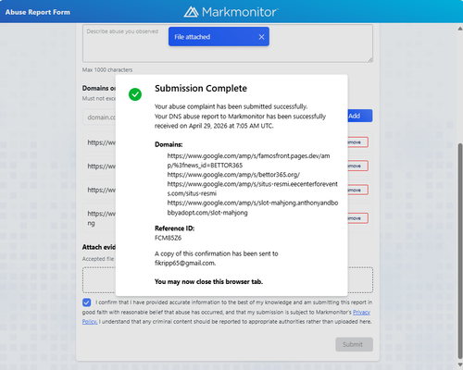The width and height of the screenshot is (463, 370).
Task: Click the Reference ID: label
Action: 174,228
